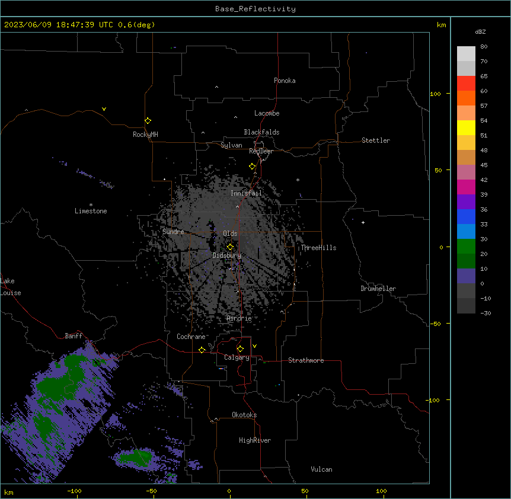Pick the bright green 20–30 dBZ swatch
Screen dimensions: 511x499
[x=466, y=247]
